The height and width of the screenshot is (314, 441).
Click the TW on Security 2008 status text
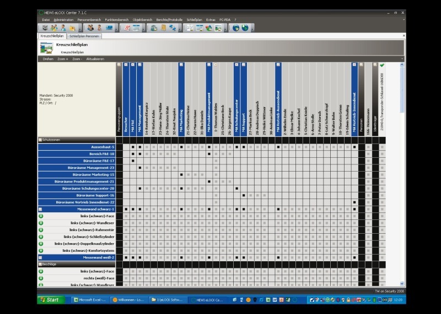click(x=389, y=291)
